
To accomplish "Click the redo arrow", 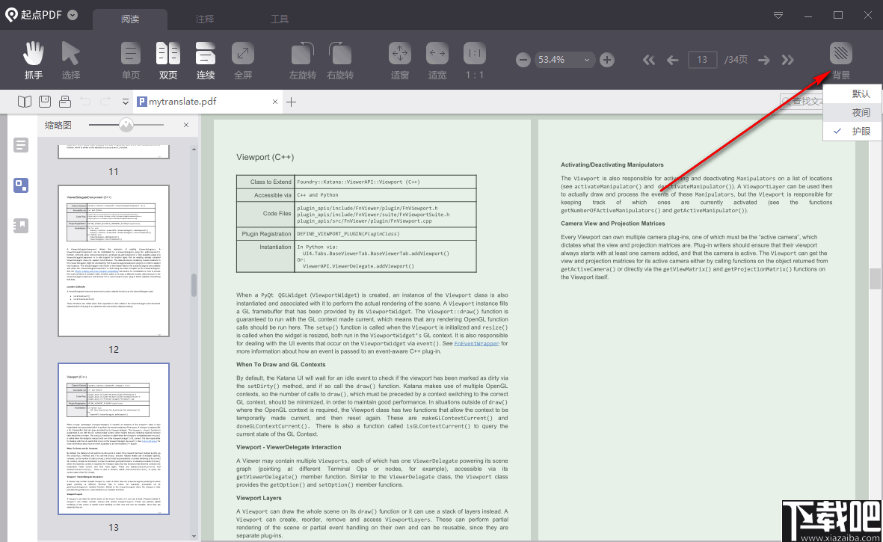I will (105, 102).
